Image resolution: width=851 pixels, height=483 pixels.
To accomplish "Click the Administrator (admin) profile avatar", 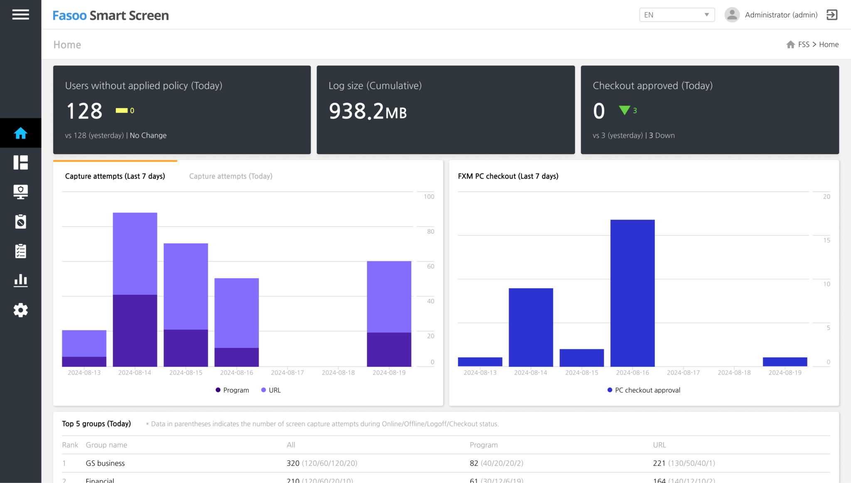I will point(732,15).
